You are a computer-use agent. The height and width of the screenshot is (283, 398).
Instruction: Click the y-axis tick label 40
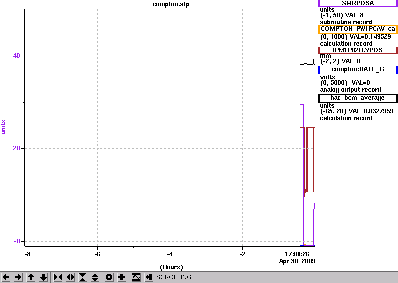pyautogui.click(x=16, y=56)
